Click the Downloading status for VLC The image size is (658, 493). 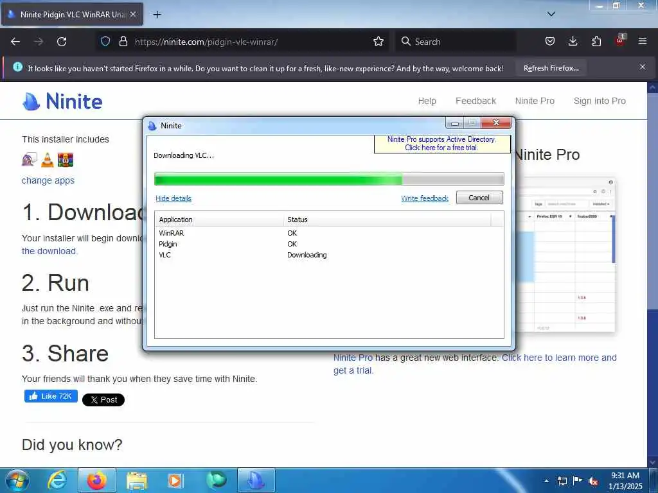(x=307, y=255)
